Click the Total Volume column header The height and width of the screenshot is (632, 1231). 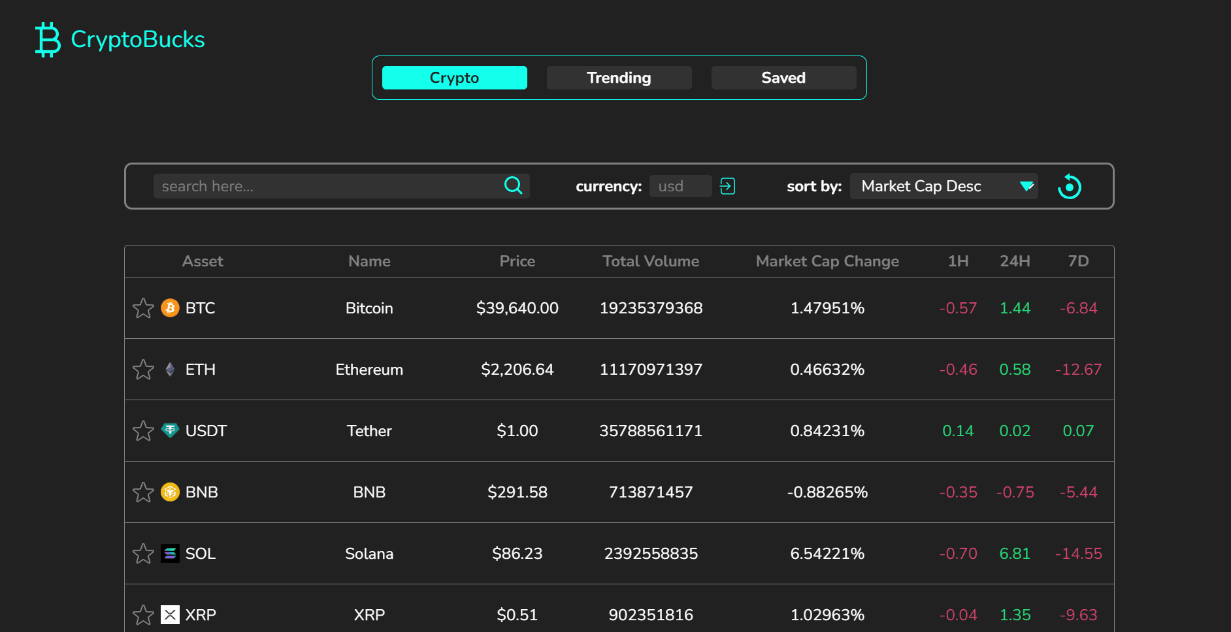(x=651, y=261)
